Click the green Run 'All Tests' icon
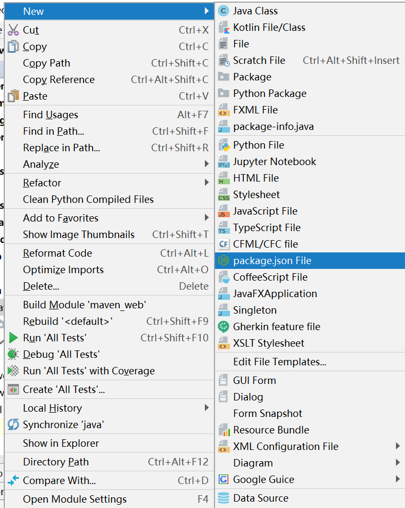Screen dimensions: 405x508 click(13, 338)
